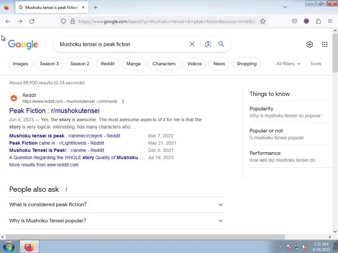Viewport: 338px width, 253px height.
Task: Select the News filter chip
Action: click(x=219, y=64)
